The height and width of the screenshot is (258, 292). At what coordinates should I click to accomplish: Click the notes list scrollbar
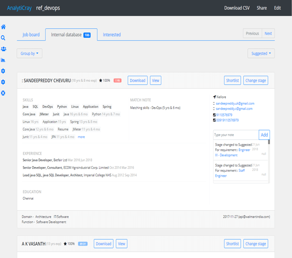269,161
